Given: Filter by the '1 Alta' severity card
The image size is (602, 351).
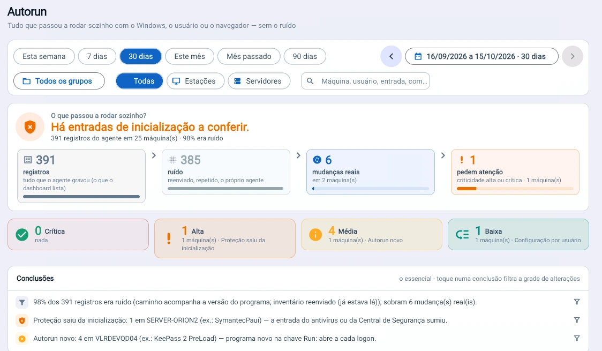Looking at the screenshot, I should [x=225, y=238].
